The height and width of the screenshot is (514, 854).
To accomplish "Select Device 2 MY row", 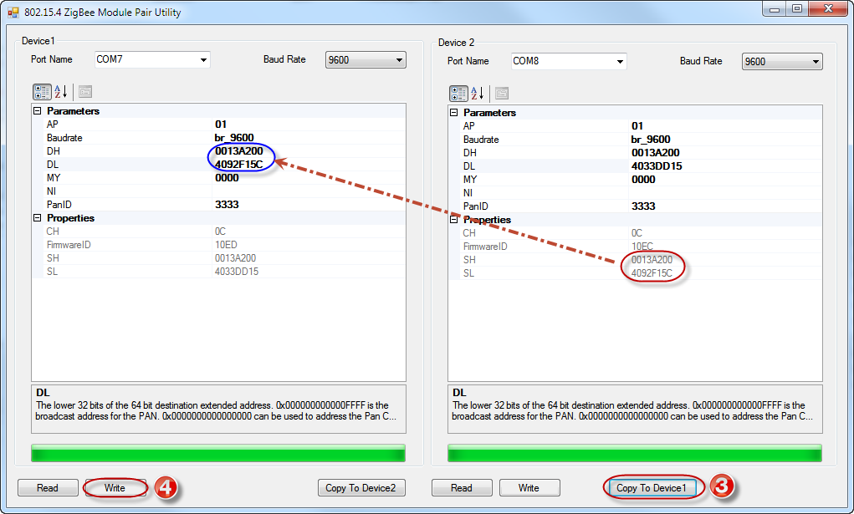I will pos(636,180).
